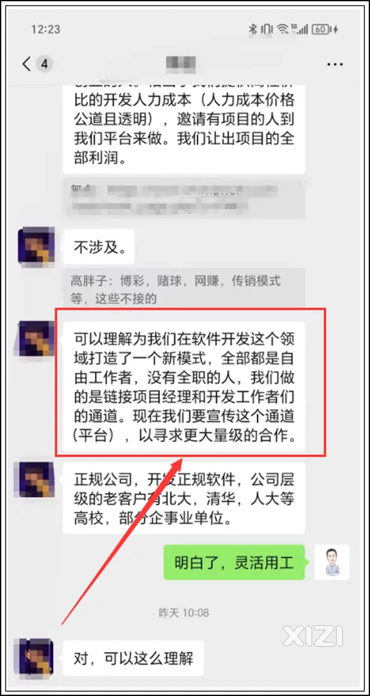Open quoted reply from 高胖子 about 博彩
Viewport: 370px width, 696px height.
184,289
